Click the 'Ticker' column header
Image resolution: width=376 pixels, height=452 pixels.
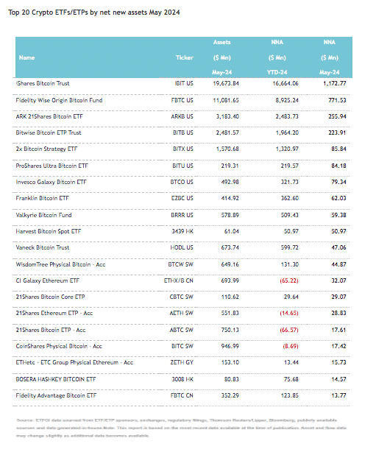coord(185,57)
